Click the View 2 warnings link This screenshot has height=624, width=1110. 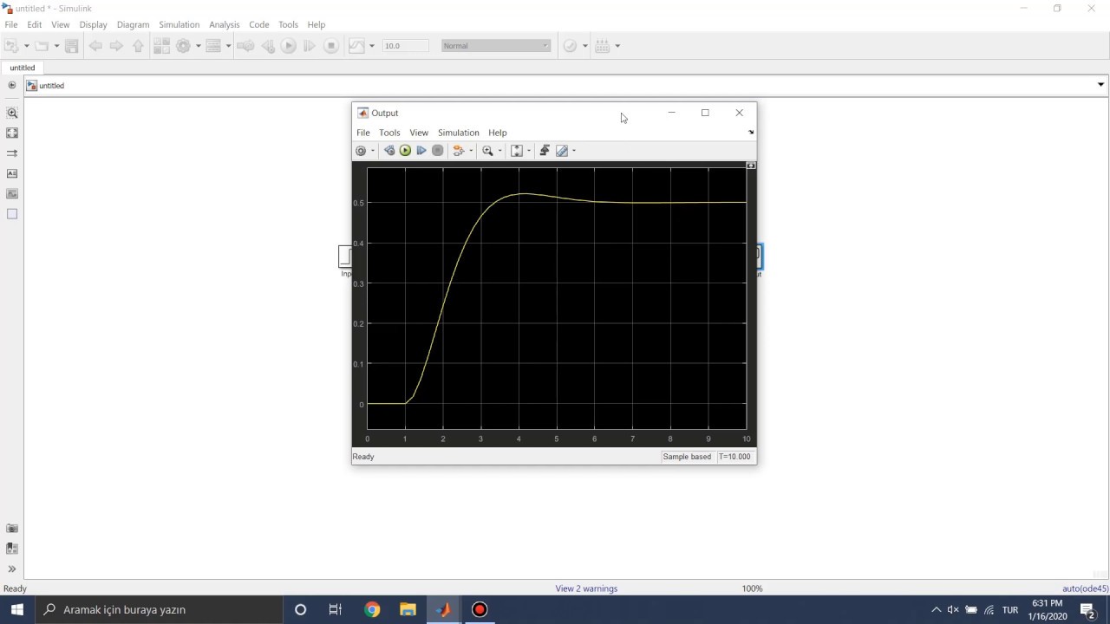tap(586, 588)
